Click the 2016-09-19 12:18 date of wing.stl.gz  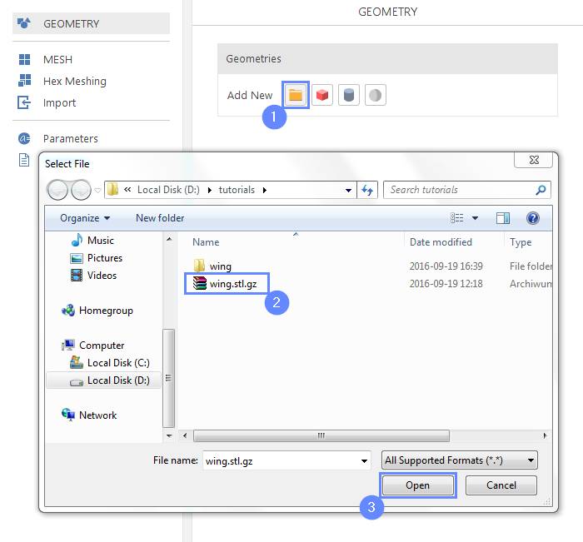[446, 284]
